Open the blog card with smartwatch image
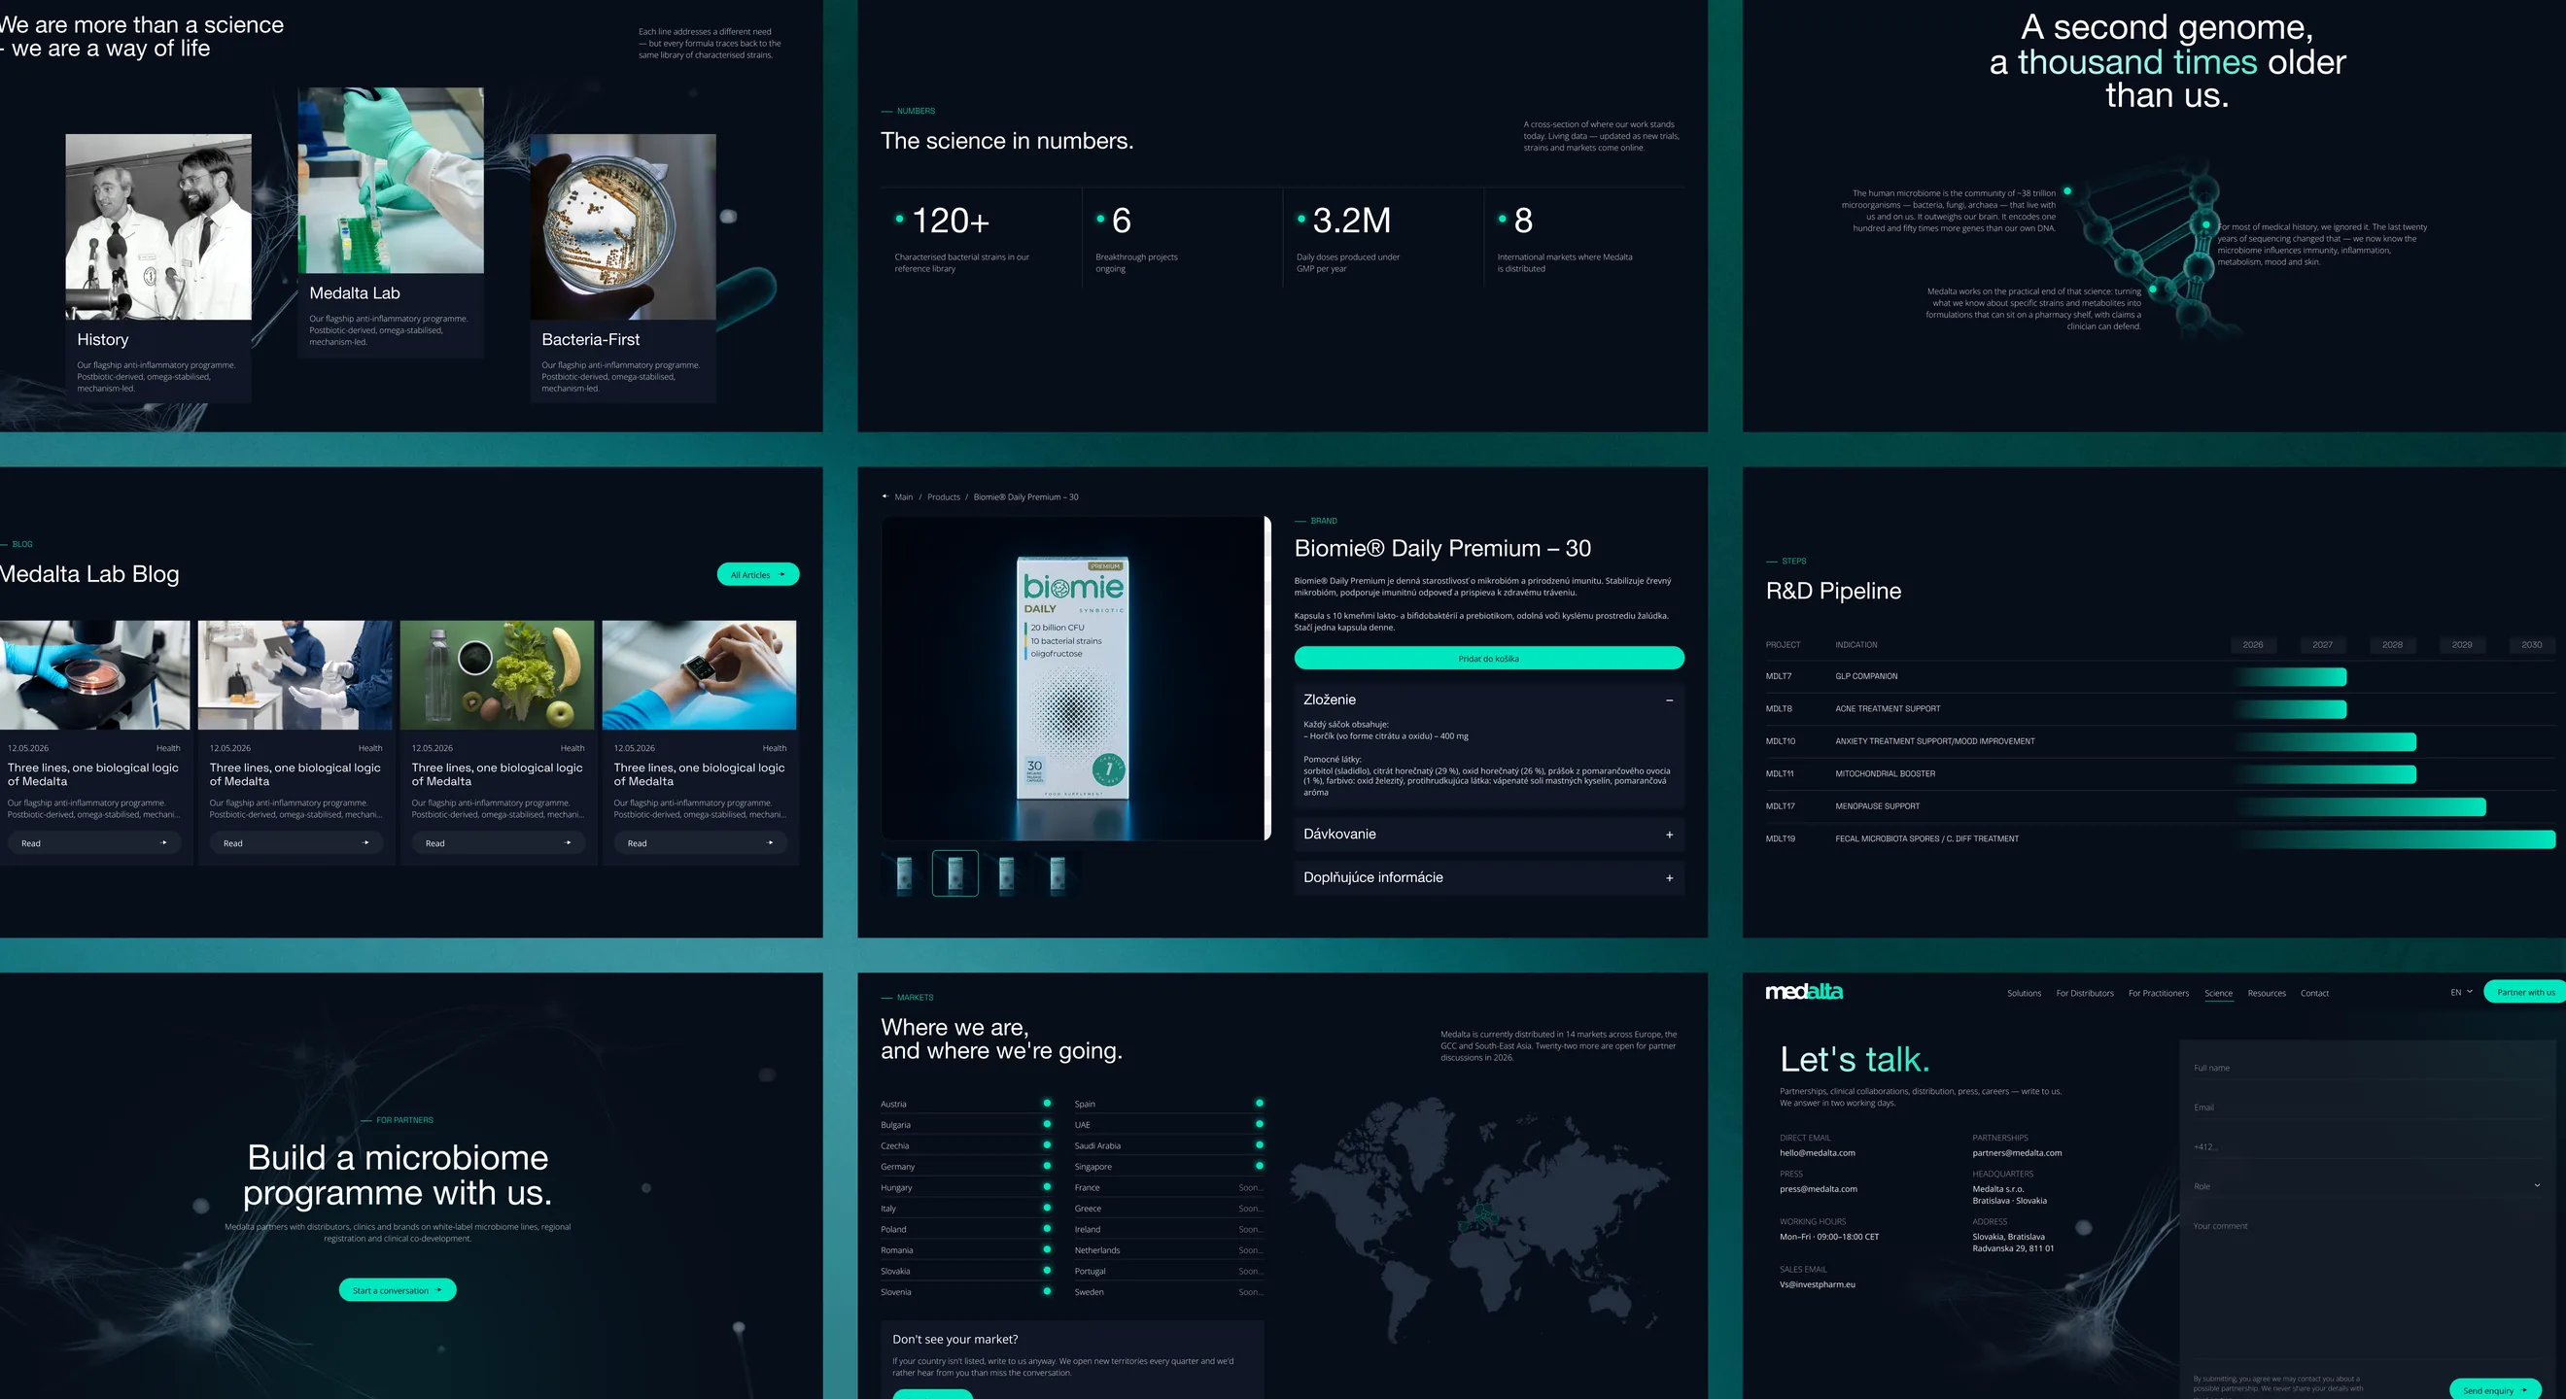Image resolution: width=2566 pixels, height=1399 pixels. pos(699,743)
